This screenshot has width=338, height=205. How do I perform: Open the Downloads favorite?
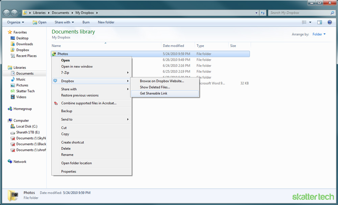pos(24,44)
